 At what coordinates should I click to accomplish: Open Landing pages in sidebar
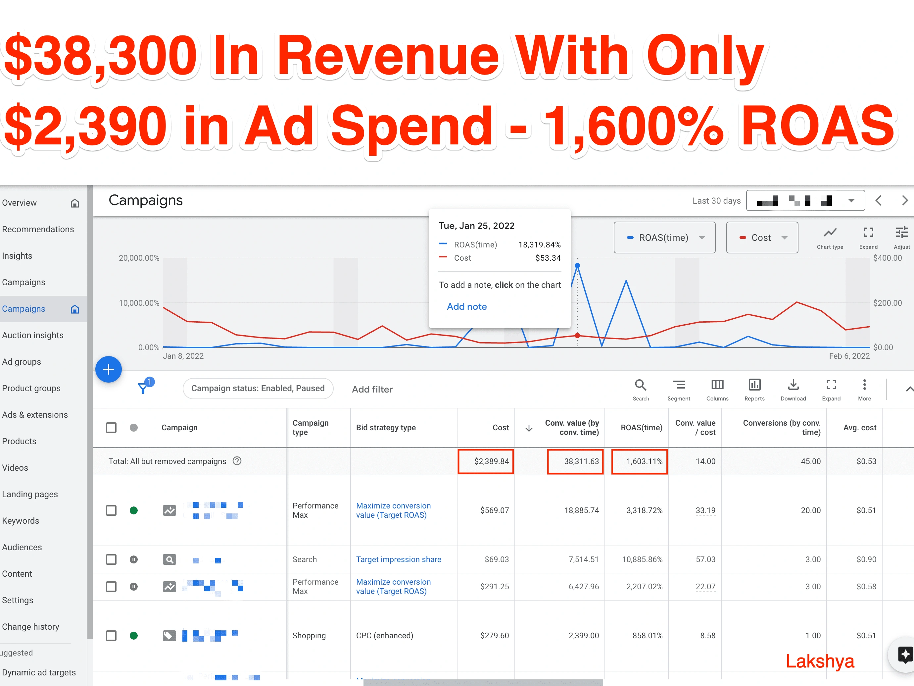click(30, 494)
